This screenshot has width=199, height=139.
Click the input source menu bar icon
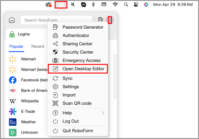(104, 4)
